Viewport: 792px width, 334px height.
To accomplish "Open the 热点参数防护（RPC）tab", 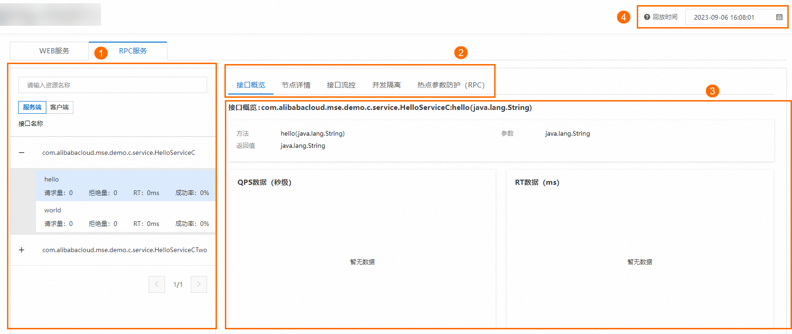I will [x=451, y=85].
